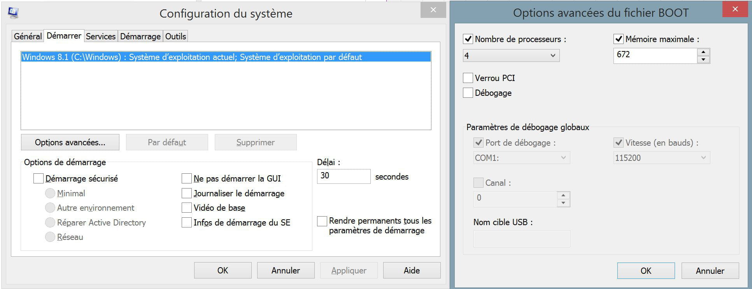Viewport: 752px width, 289px height.
Task: Click Aide button in system configuration
Action: tap(412, 270)
